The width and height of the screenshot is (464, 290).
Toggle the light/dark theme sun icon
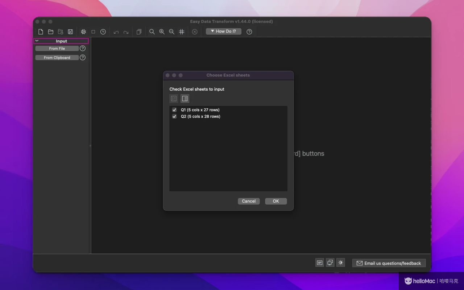[340, 263]
